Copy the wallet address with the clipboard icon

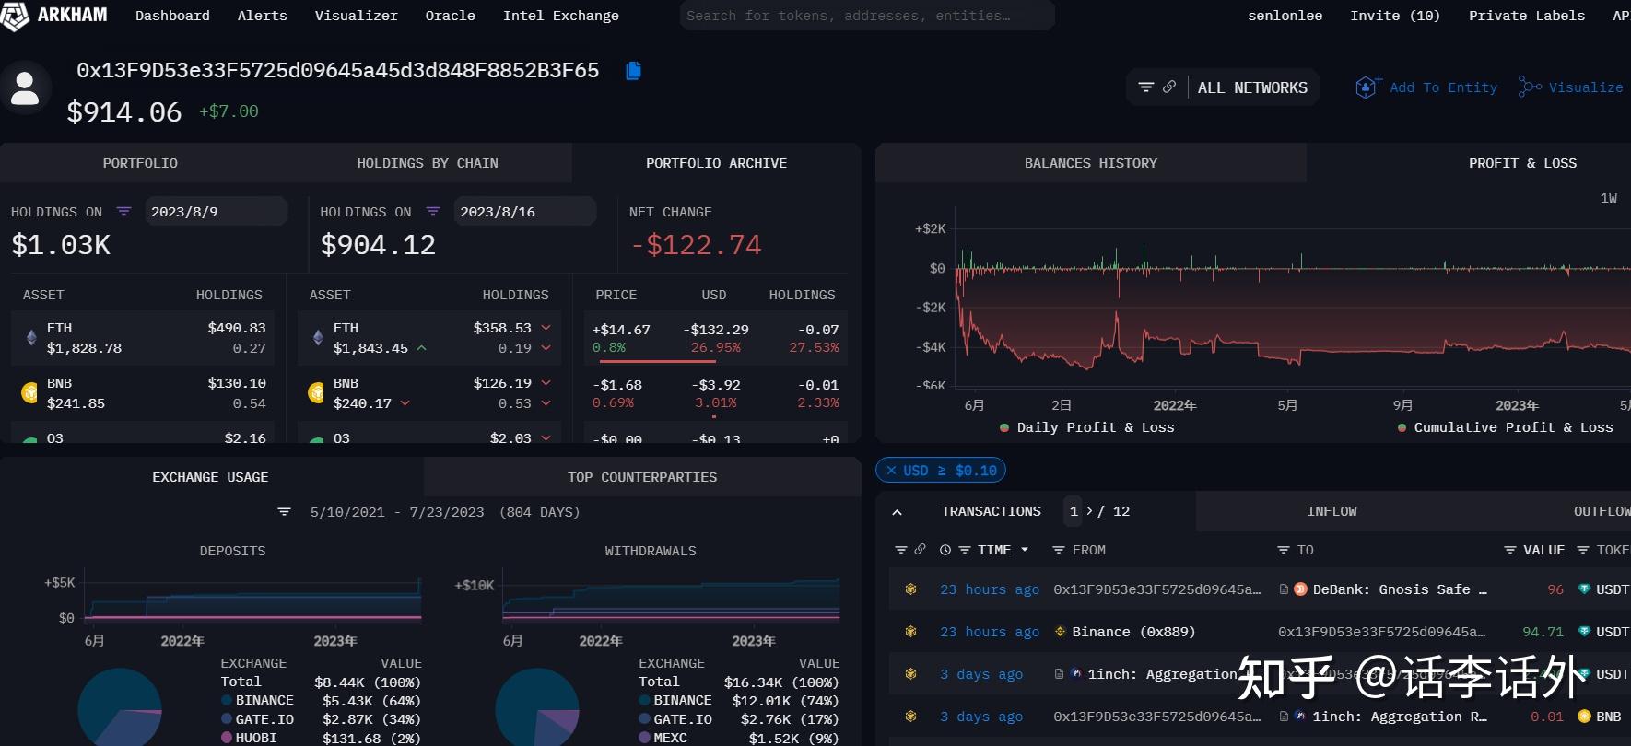[633, 71]
